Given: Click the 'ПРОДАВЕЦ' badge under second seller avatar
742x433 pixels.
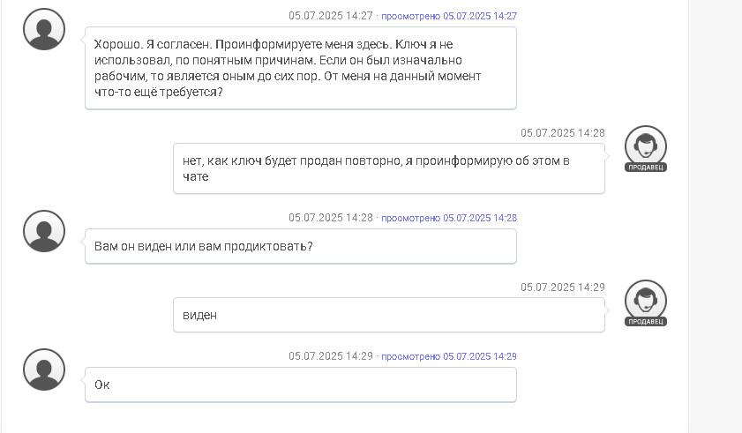Looking at the screenshot, I should (x=646, y=321).
